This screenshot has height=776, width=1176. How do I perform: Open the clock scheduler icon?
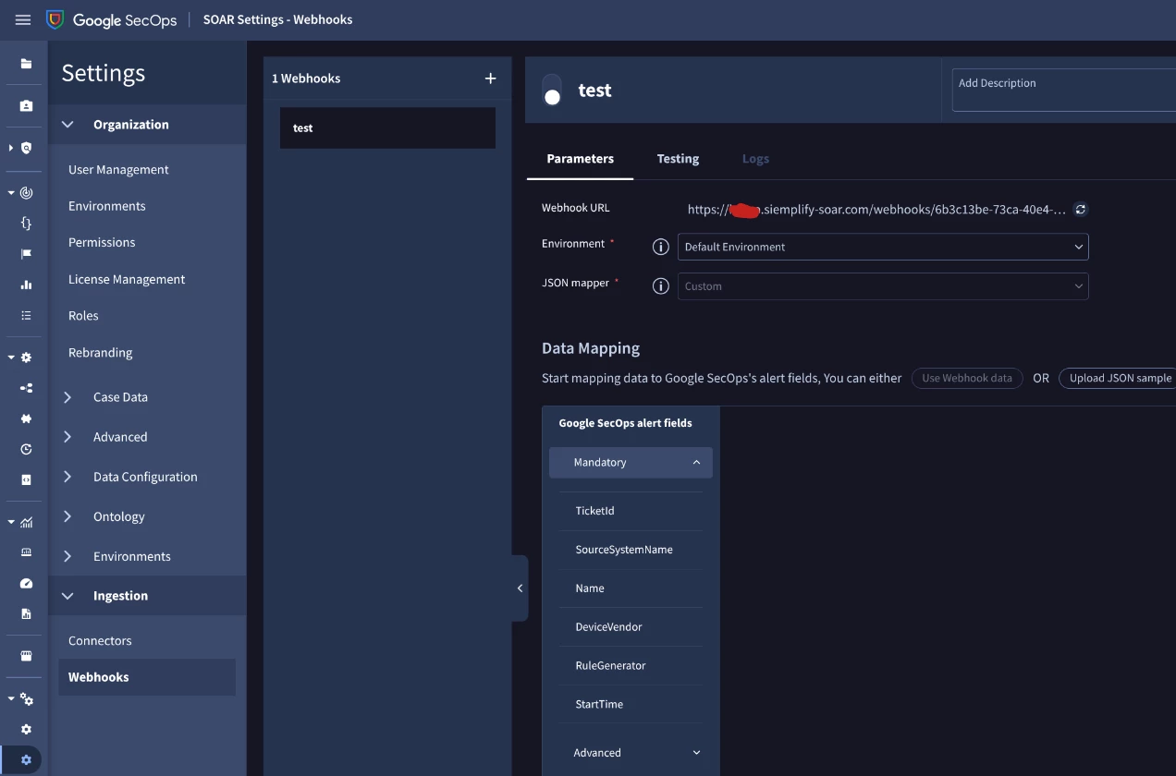point(26,449)
